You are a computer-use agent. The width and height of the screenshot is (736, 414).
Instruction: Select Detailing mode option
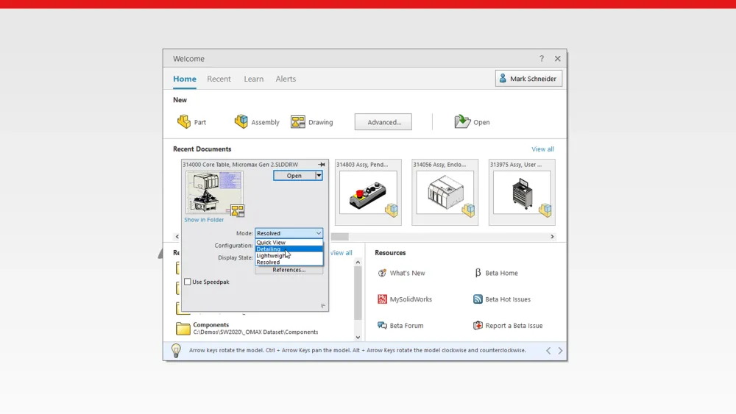point(289,249)
